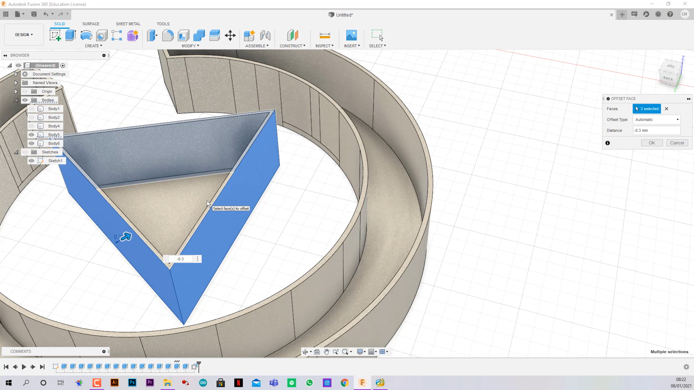Screen dimensions: 694x390
Task: Confirm Offset Face with OK
Action: 652,143
